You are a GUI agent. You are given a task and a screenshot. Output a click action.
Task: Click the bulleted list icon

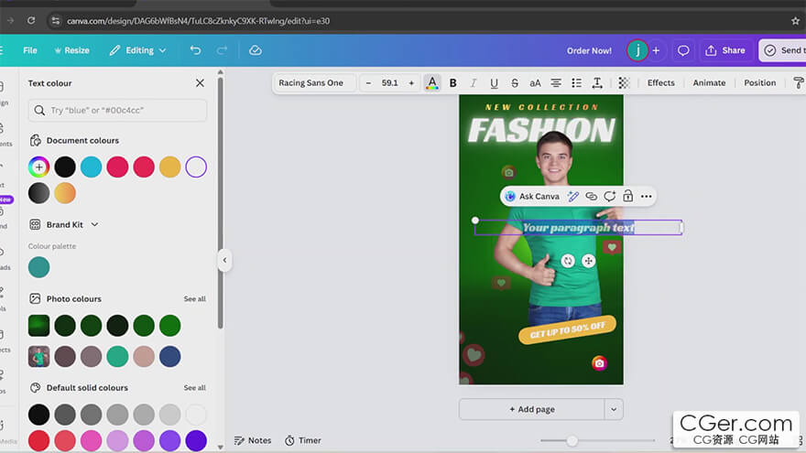click(x=576, y=83)
